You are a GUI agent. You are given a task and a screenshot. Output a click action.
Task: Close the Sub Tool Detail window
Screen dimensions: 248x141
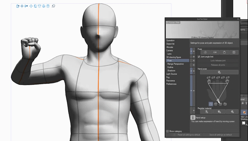(x=238, y=19)
